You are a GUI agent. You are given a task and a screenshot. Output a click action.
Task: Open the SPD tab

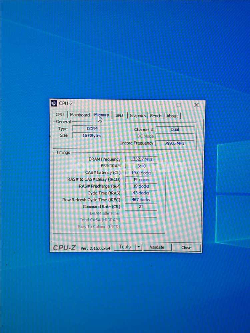[119, 115]
